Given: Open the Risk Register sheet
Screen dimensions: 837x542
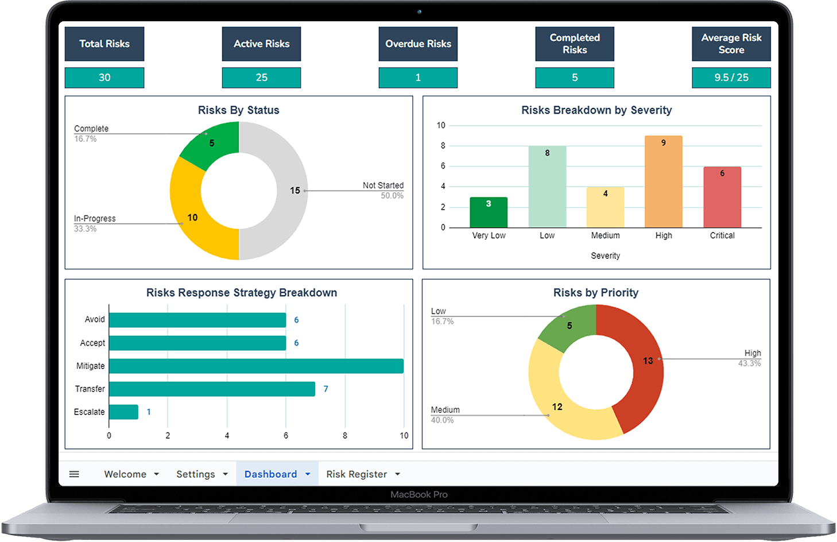Looking at the screenshot, I should [356, 474].
